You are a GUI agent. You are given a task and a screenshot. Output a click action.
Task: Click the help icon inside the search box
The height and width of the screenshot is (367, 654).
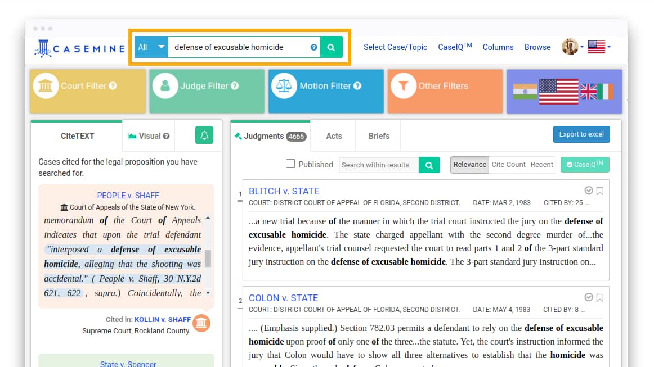313,47
